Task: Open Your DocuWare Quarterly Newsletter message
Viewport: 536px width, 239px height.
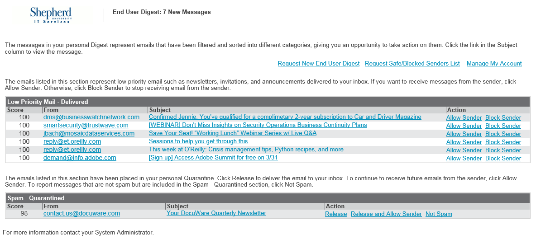Action: tap(216, 213)
